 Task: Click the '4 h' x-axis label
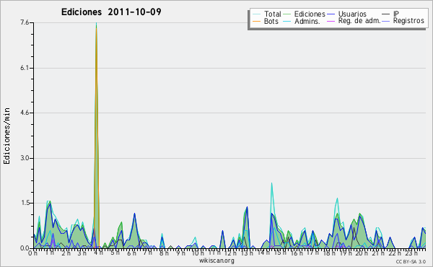[99, 253]
